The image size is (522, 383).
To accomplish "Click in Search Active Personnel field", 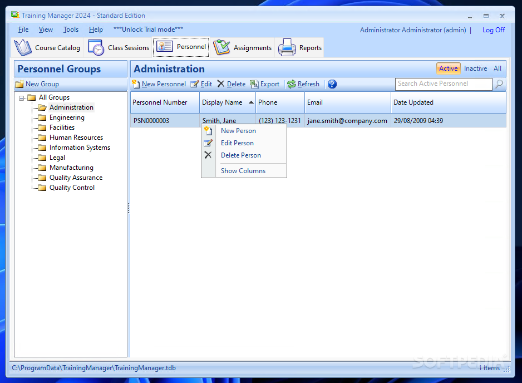I will (x=444, y=84).
